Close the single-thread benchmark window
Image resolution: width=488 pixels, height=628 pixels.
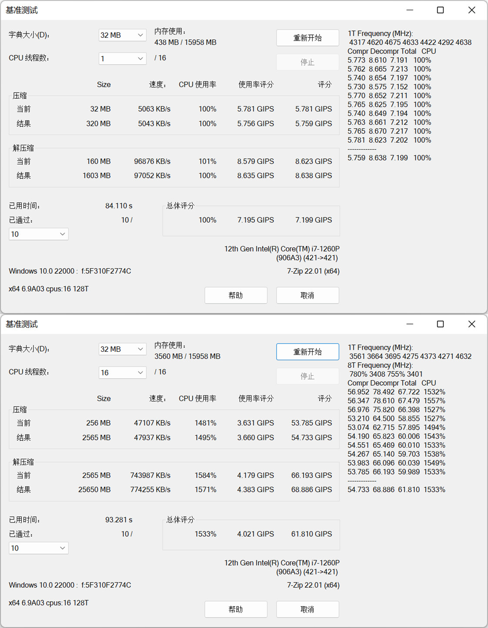point(471,10)
